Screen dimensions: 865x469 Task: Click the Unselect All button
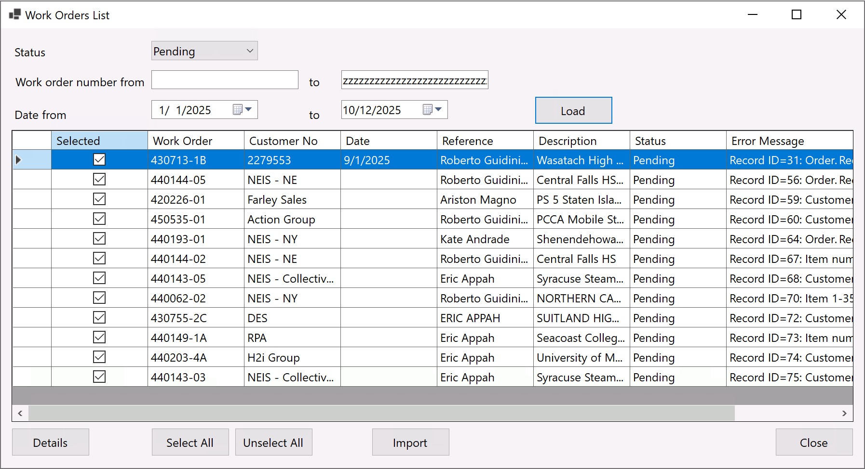click(273, 443)
